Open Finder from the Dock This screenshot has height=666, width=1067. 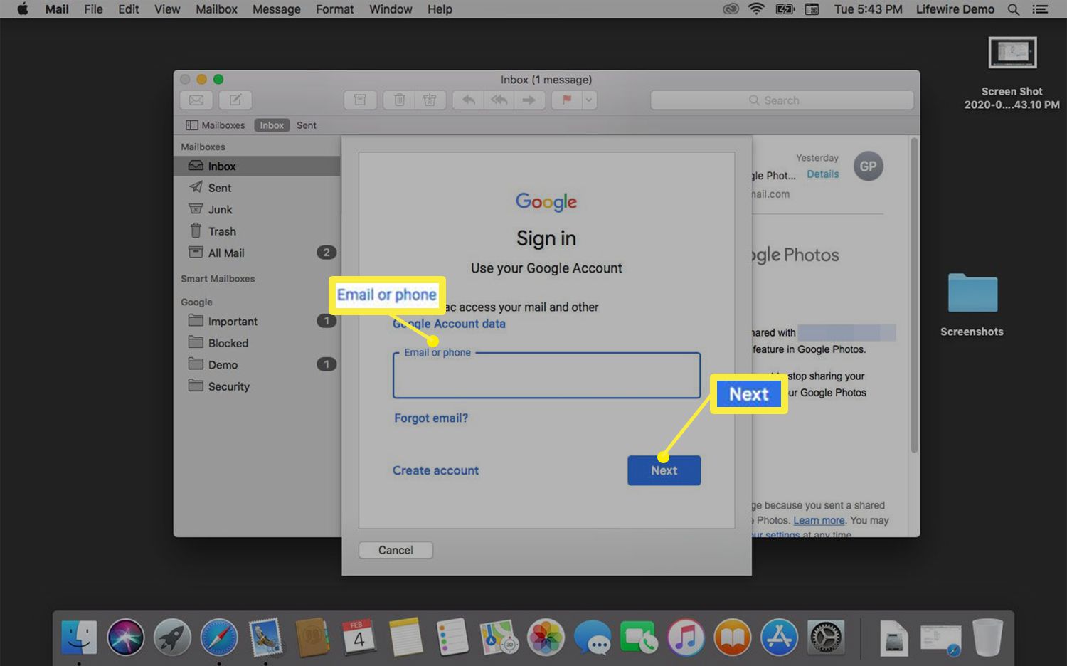pyautogui.click(x=79, y=637)
